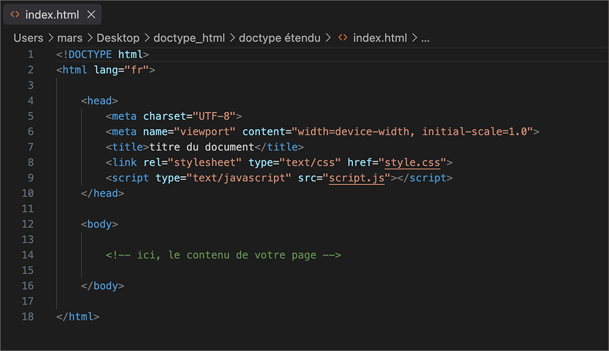Close the index.html editor tab

click(91, 15)
